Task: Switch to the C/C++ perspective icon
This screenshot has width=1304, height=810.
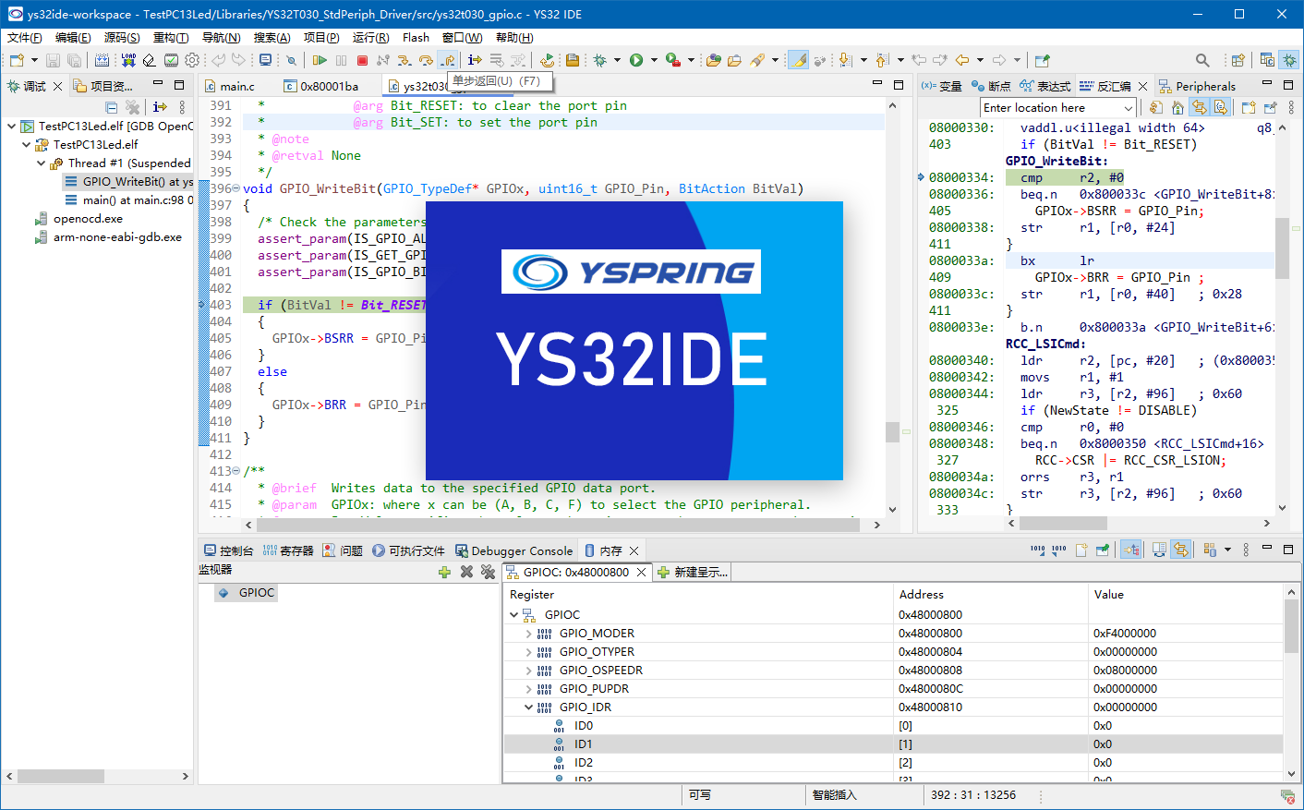Action: click(1267, 60)
